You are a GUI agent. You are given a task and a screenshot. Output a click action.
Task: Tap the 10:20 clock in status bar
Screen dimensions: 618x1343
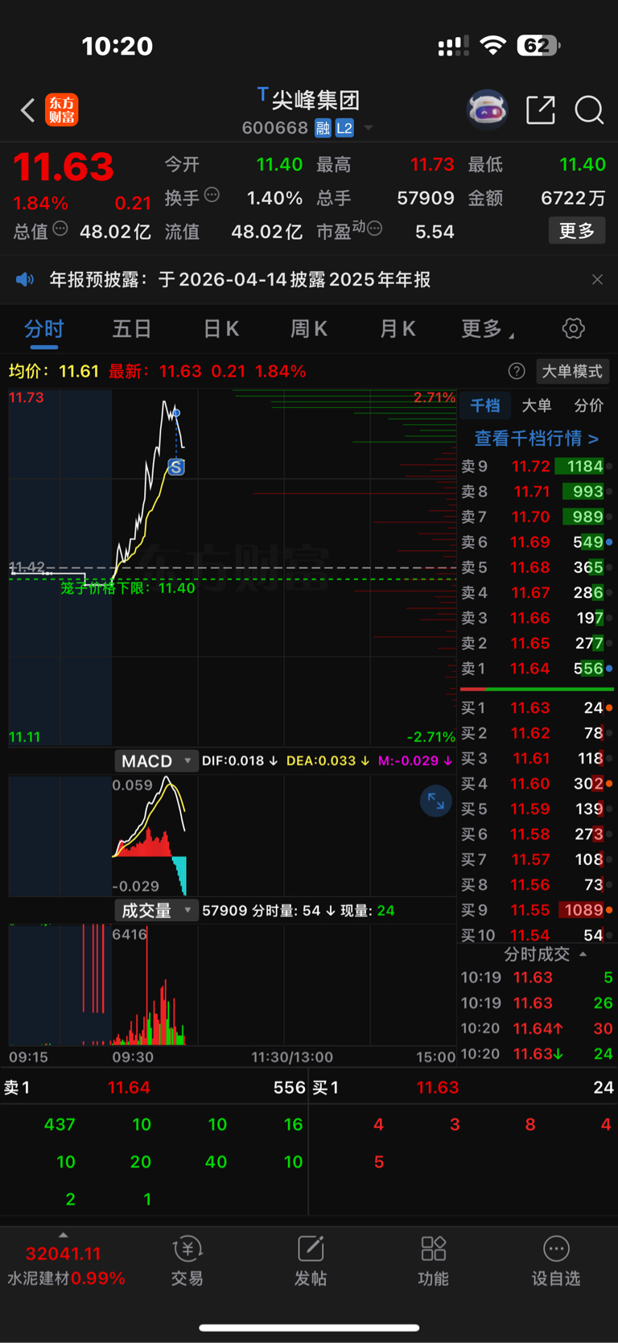click(117, 46)
